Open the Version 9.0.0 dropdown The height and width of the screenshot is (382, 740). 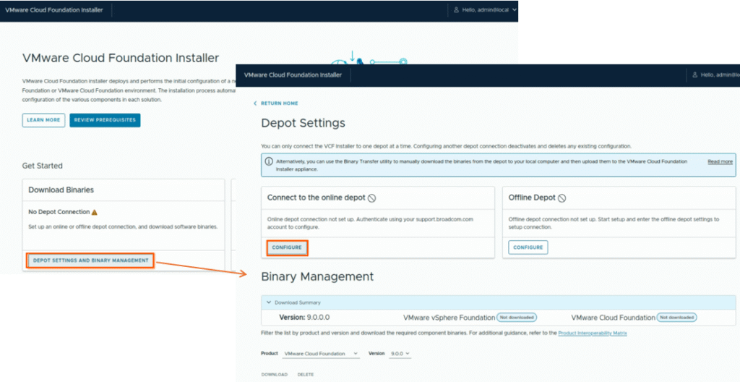(400, 354)
